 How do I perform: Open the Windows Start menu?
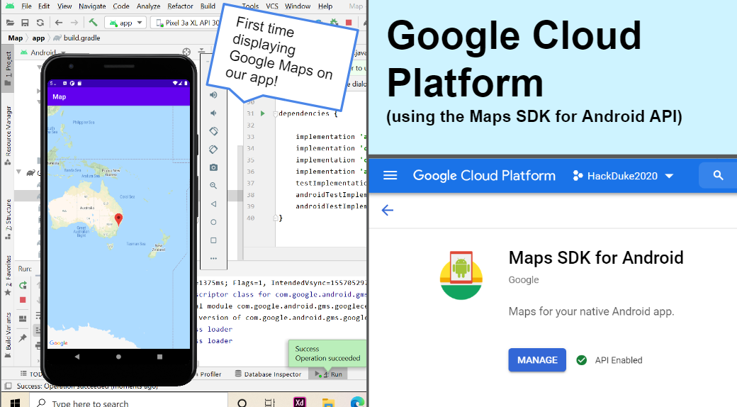pyautogui.click(x=15, y=403)
